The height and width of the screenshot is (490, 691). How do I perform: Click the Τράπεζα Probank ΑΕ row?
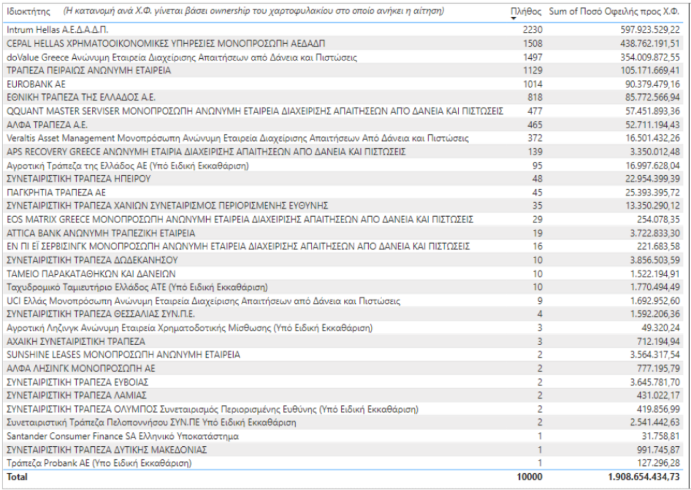(99, 463)
